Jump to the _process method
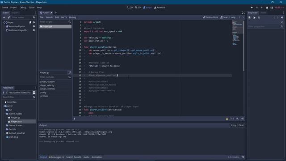The height and width of the screenshot is (161, 286). click(x=44, y=96)
